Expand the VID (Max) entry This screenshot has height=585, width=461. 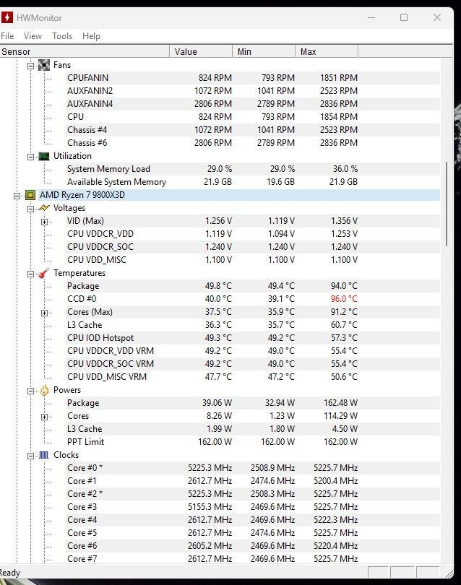[44, 222]
